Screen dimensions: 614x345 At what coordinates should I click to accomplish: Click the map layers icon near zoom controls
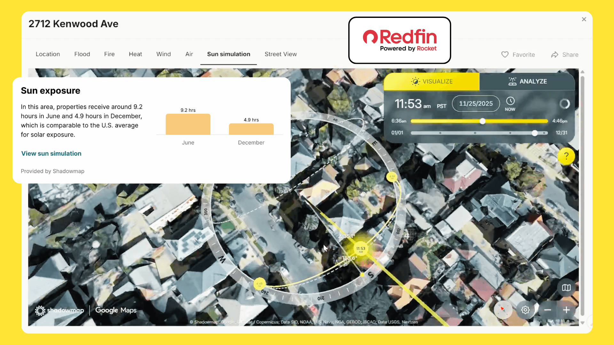pyautogui.click(x=566, y=288)
